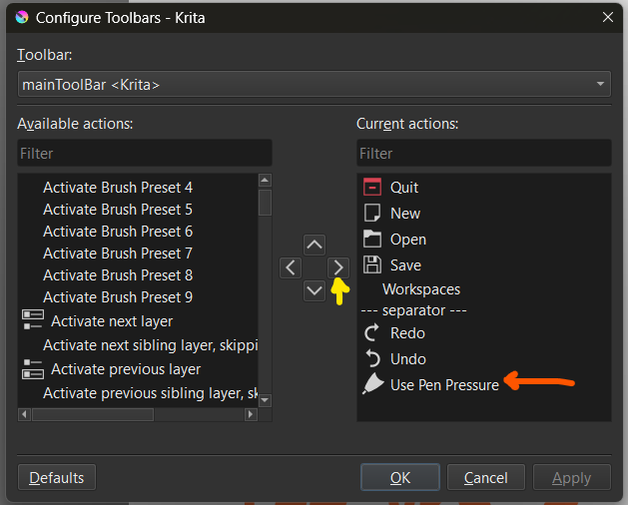Open the mainToolBar dropdown

coord(314,85)
